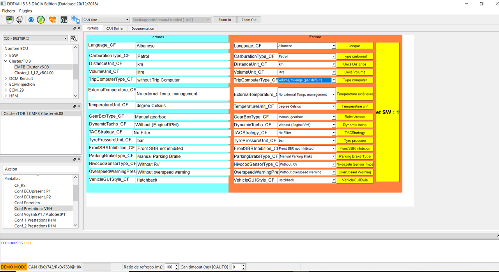Screen dimensions: 499x272
Task: Click the Type computer button
Action: point(355,80)
